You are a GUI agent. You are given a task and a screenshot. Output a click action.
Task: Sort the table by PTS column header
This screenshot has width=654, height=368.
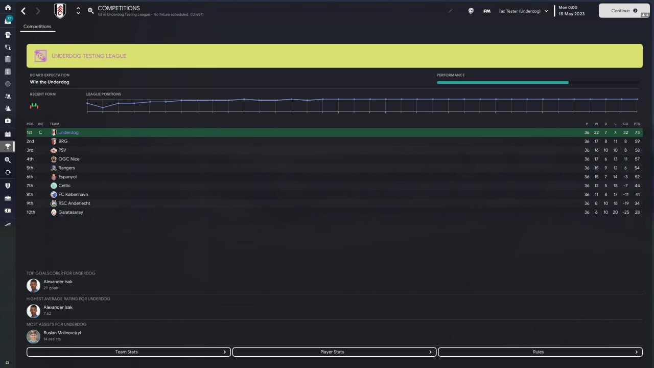(637, 124)
